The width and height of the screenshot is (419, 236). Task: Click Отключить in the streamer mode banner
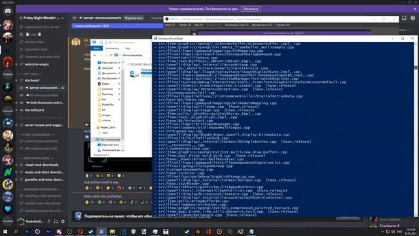click(x=251, y=9)
